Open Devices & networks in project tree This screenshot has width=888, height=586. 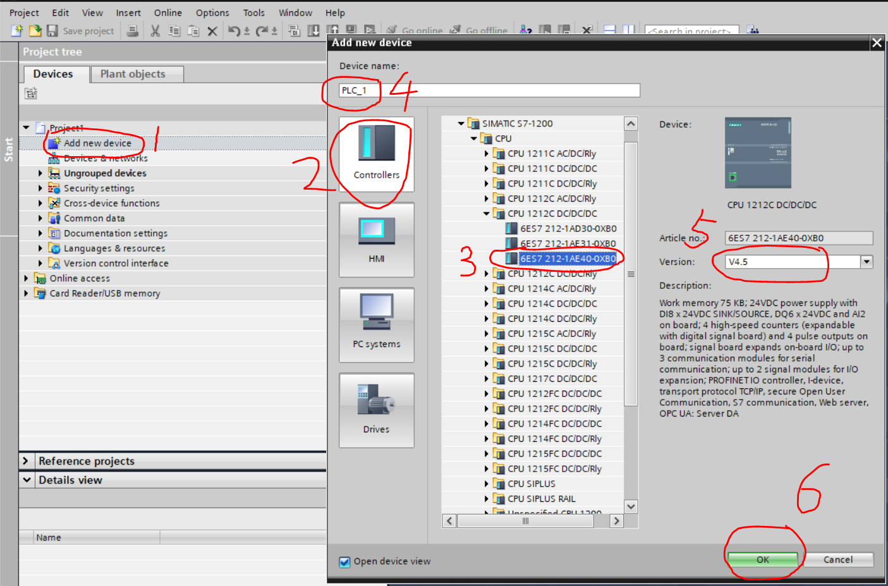106,158
